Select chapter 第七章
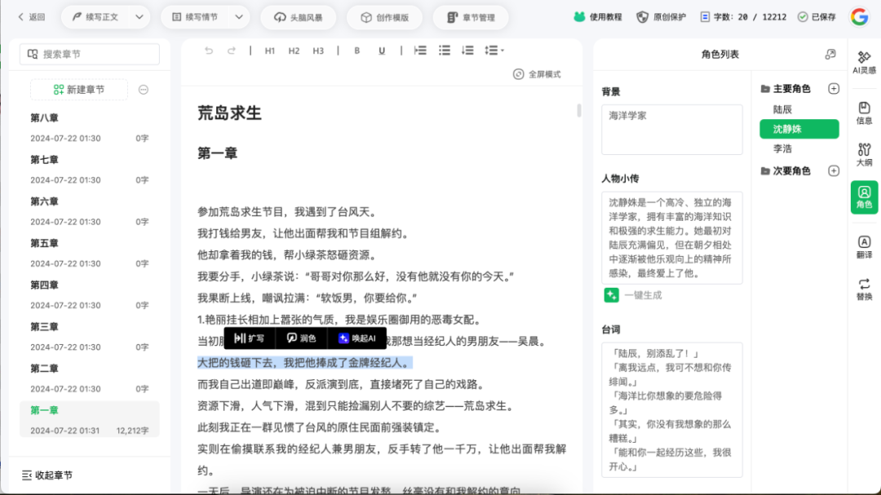 pos(90,170)
